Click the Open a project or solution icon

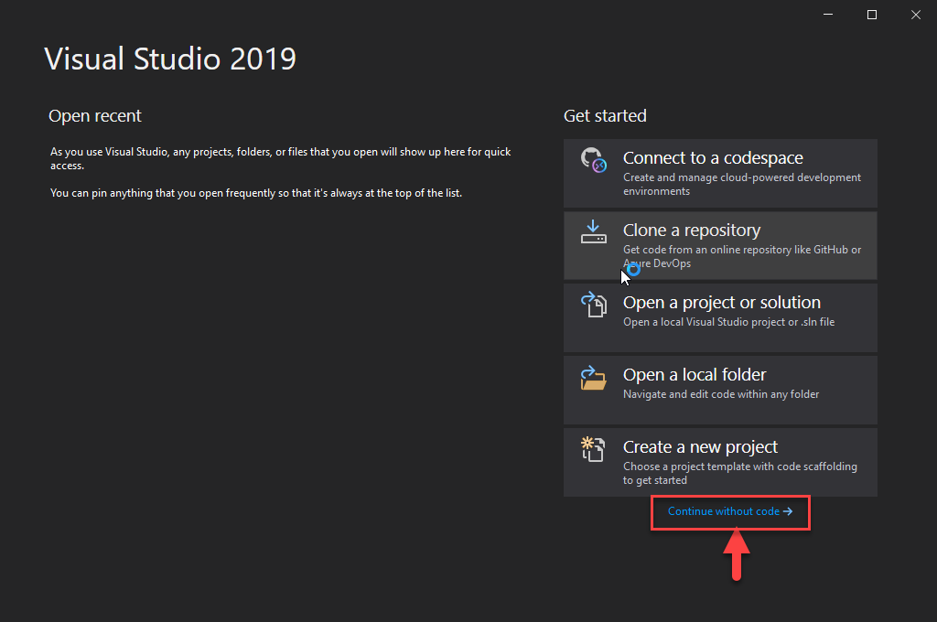[594, 305]
